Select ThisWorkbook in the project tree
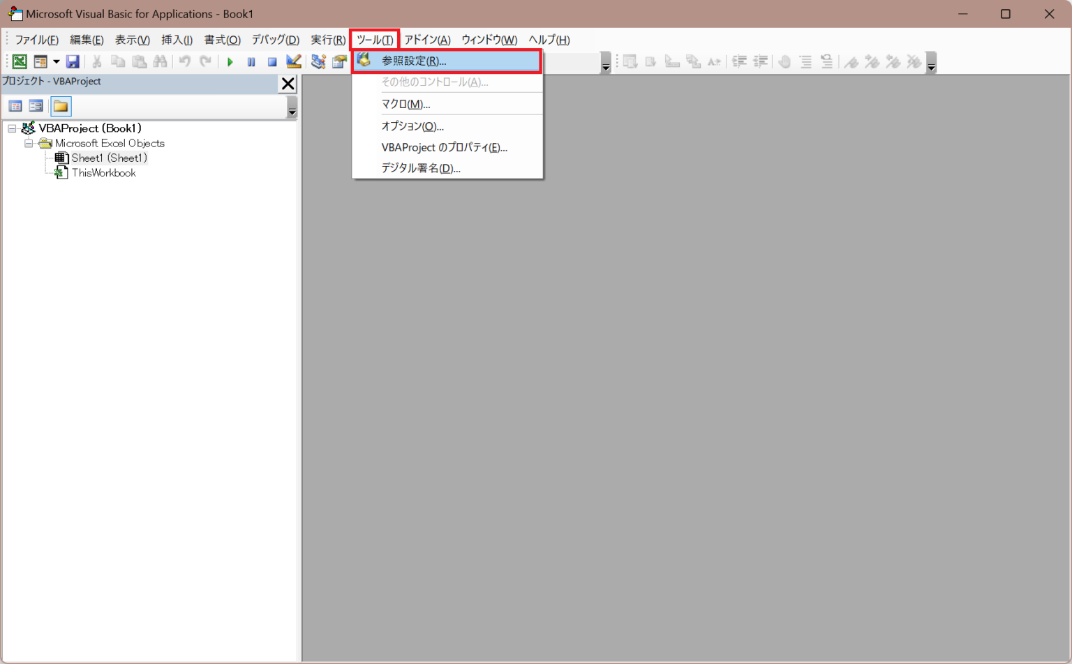This screenshot has width=1072, height=664. 103,172
